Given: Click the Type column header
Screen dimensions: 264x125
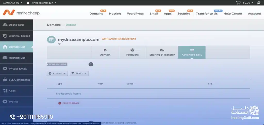Looking at the screenshot, I should pyautogui.click(x=59, y=84).
